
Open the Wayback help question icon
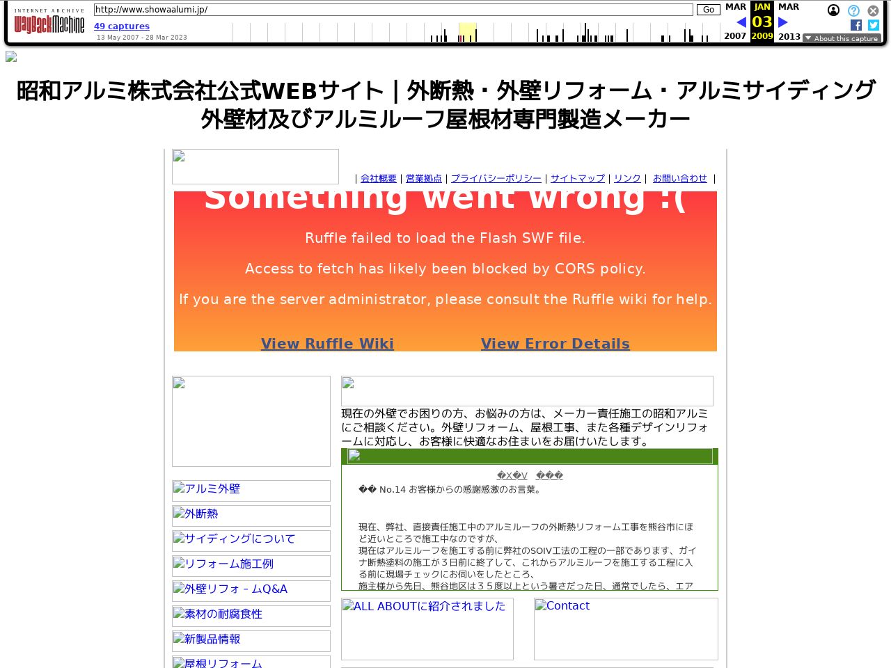pyautogui.click(x=853, y=10)
